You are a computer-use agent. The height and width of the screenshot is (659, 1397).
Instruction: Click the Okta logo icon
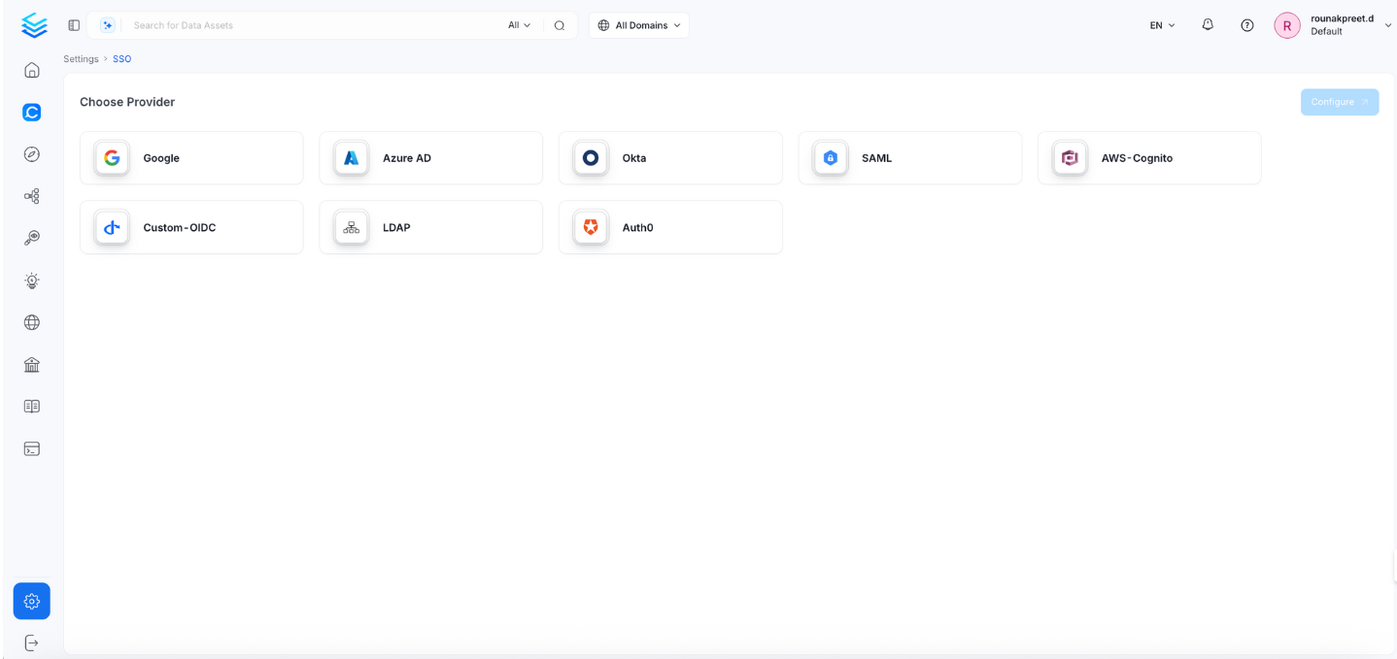point(591,158)
